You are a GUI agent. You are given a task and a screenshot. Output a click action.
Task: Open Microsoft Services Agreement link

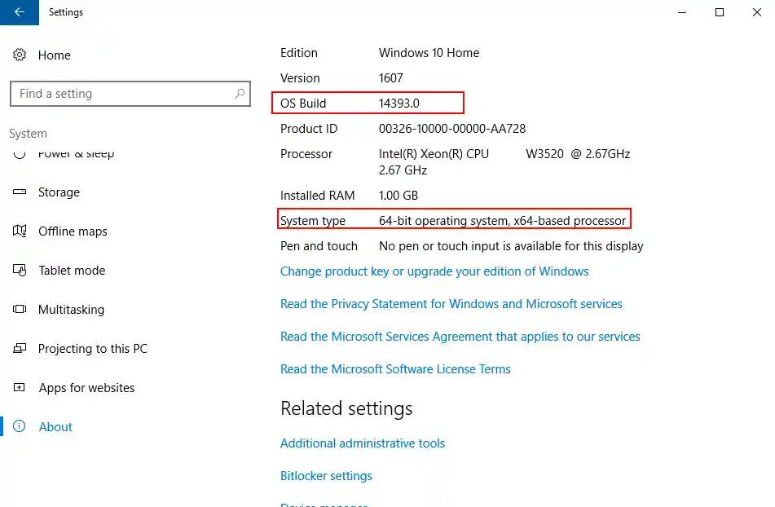tap(460, 337)
